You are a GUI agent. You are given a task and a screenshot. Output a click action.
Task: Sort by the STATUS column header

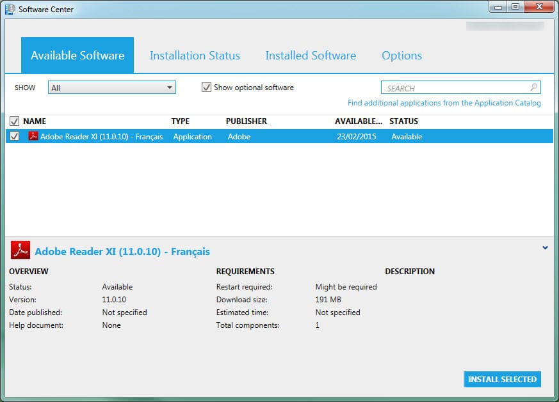403,121
